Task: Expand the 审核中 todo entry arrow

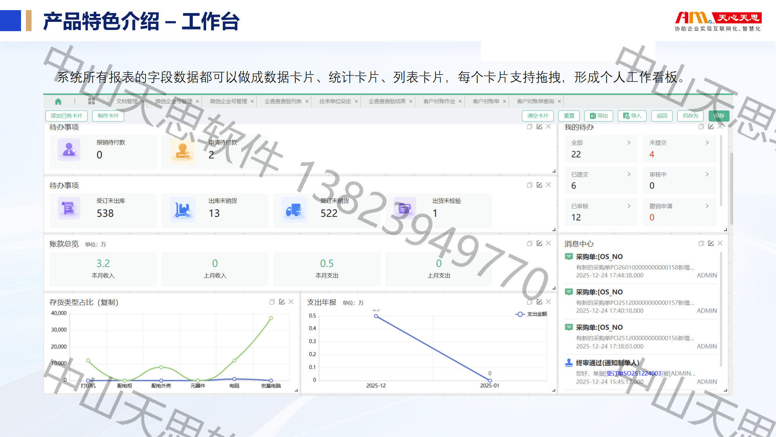Action: [x=707, y=174]
